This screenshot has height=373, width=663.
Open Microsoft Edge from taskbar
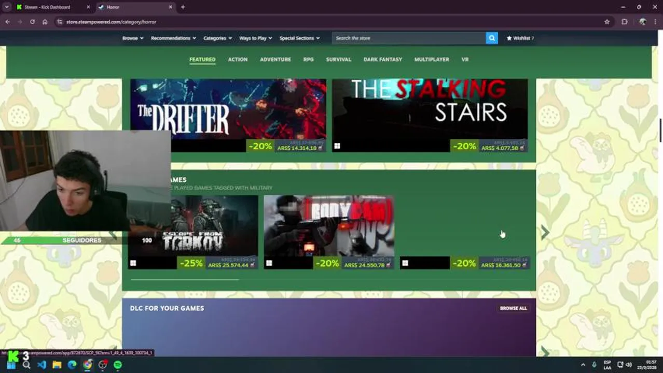coord(72,365)
